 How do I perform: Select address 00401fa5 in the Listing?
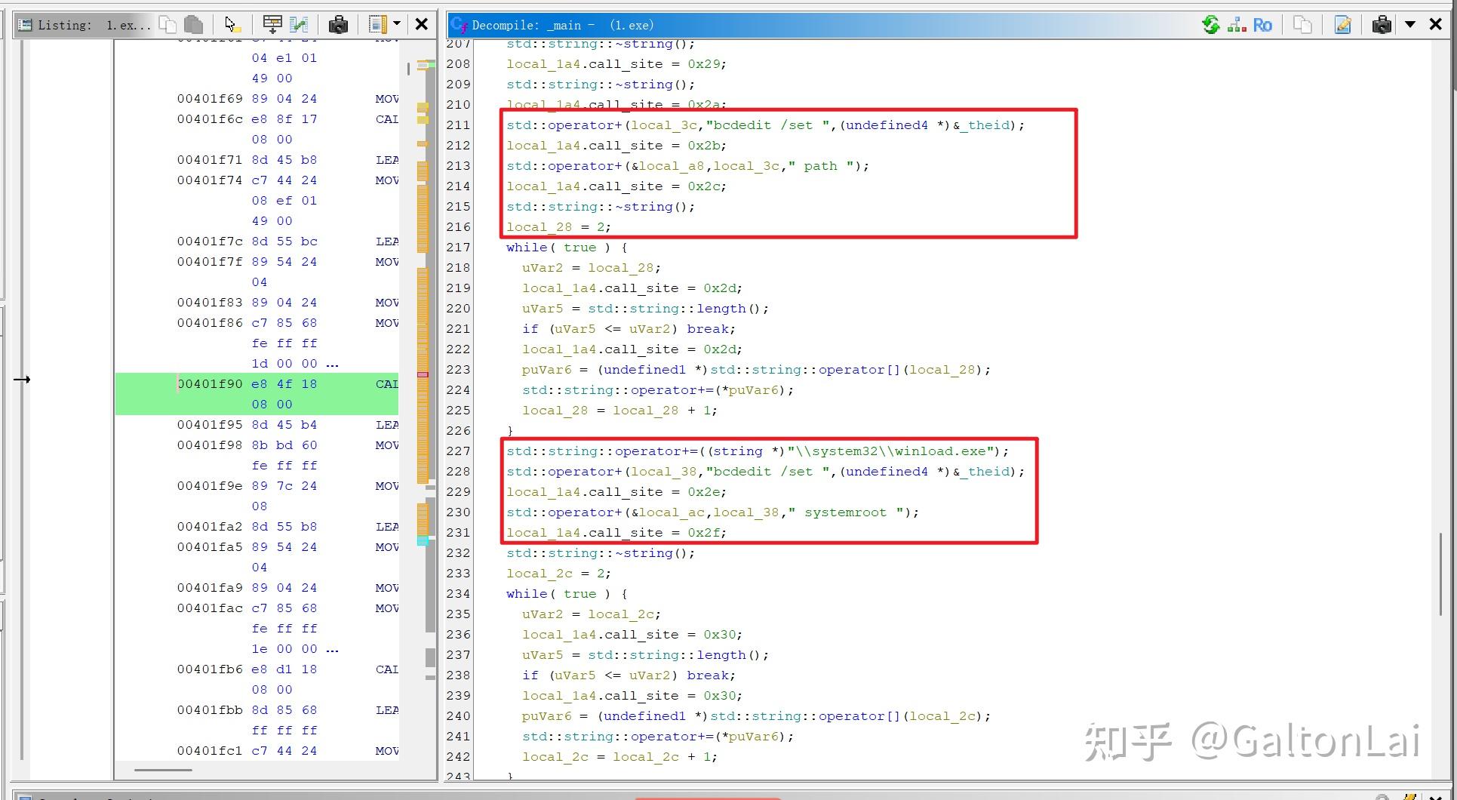210,546
